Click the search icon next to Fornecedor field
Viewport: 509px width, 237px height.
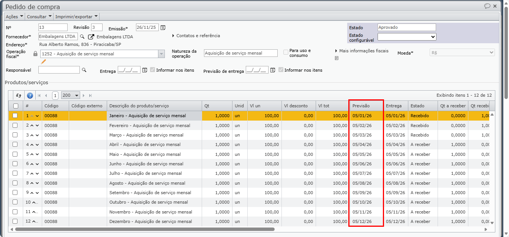(x=82, y=37)
